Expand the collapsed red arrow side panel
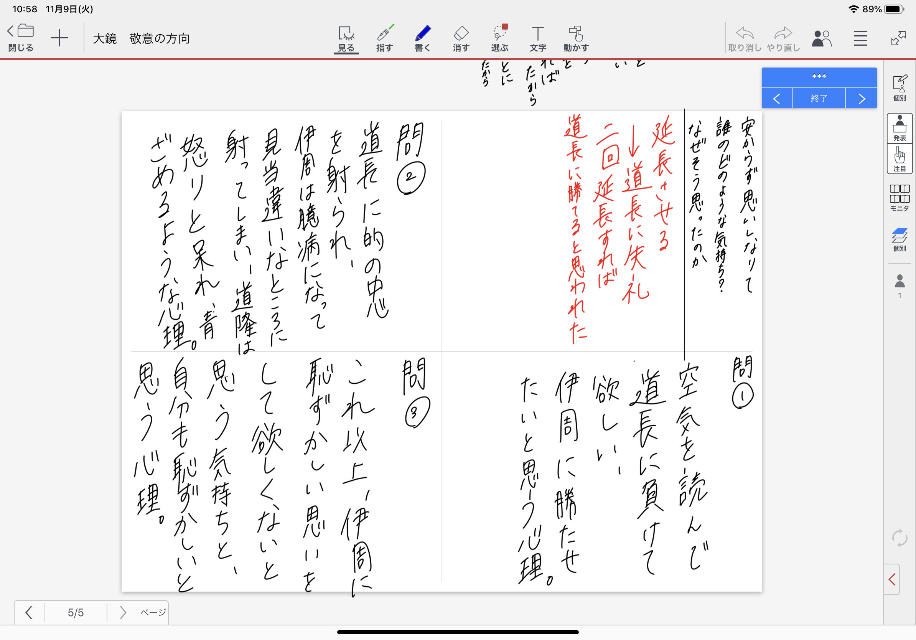 (892, 579)
